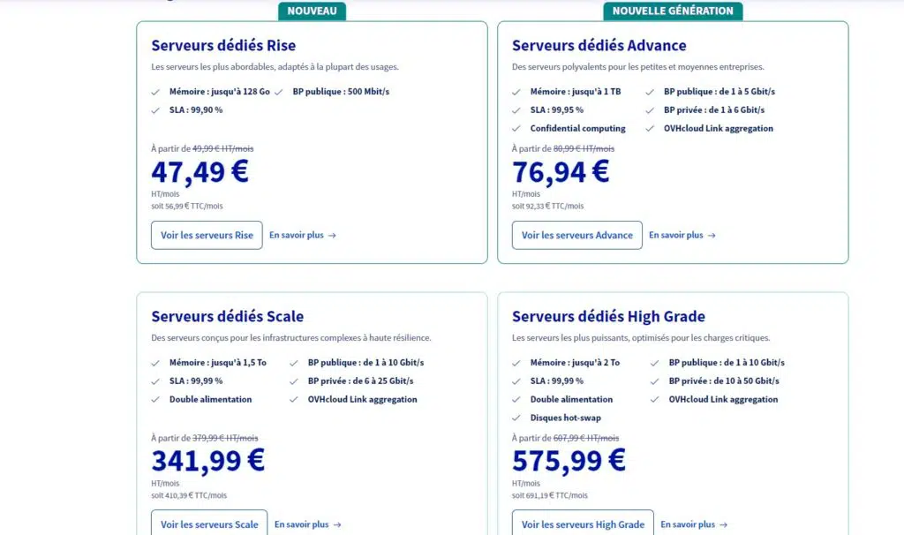The height and width of the screenshot is (535, 904).
Task: Click checkmark next to 'BP publique : 500 Mbit/s'
Action: click(278, 91)
